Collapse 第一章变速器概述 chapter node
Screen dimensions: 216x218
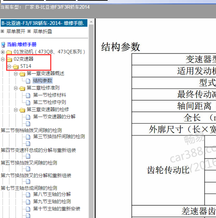coord(16,74)
